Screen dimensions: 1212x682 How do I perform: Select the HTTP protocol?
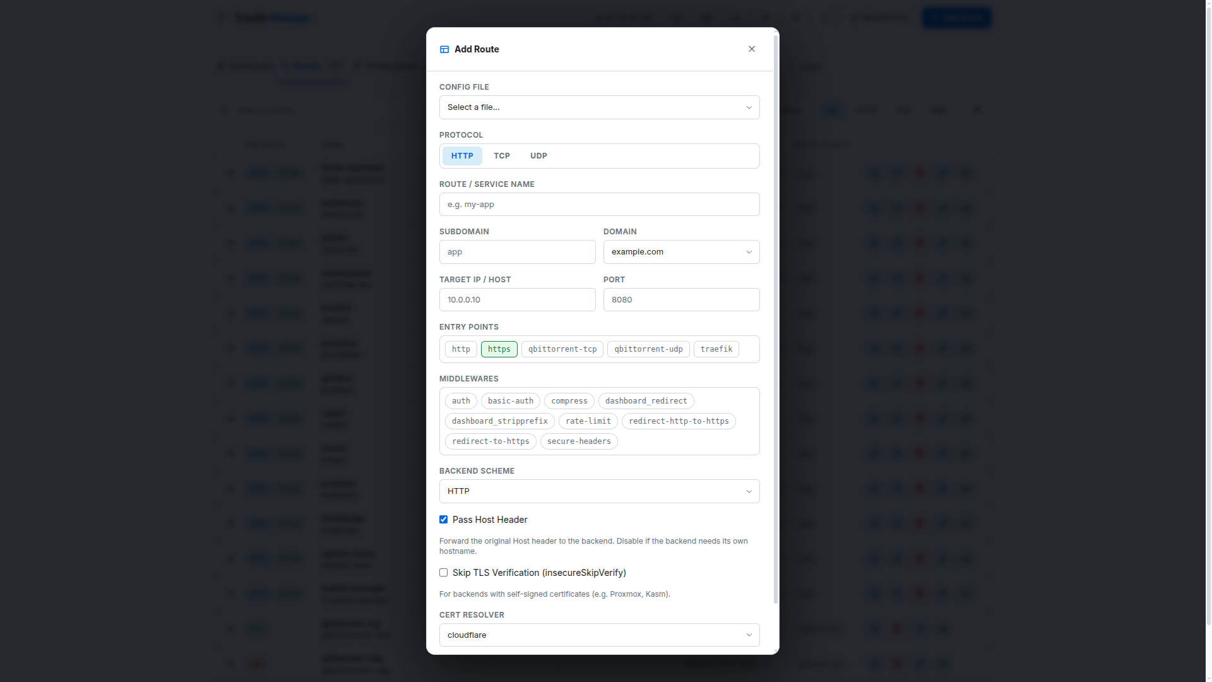[x=462, y=156]
